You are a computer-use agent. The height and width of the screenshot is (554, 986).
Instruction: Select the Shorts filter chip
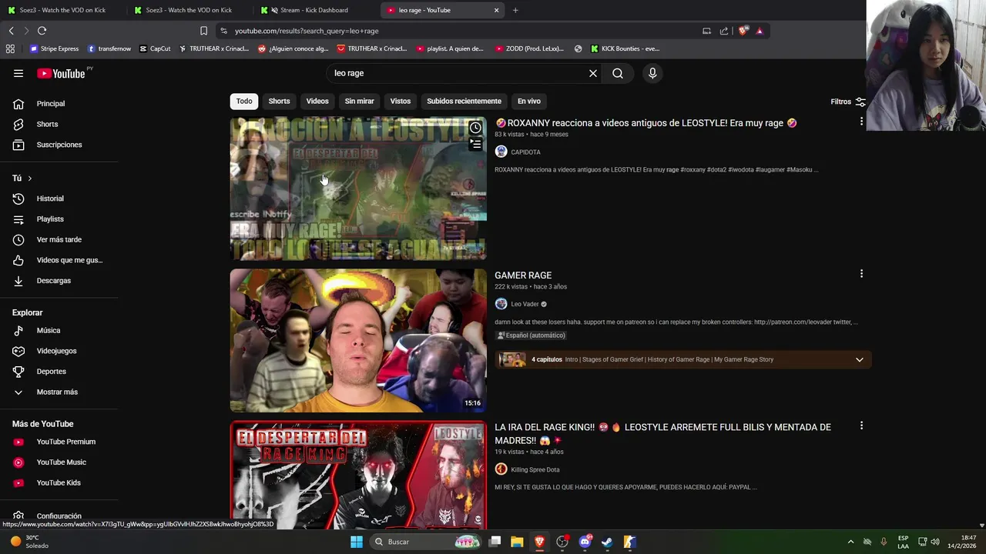pyautogui.click(x=279, y=101)
